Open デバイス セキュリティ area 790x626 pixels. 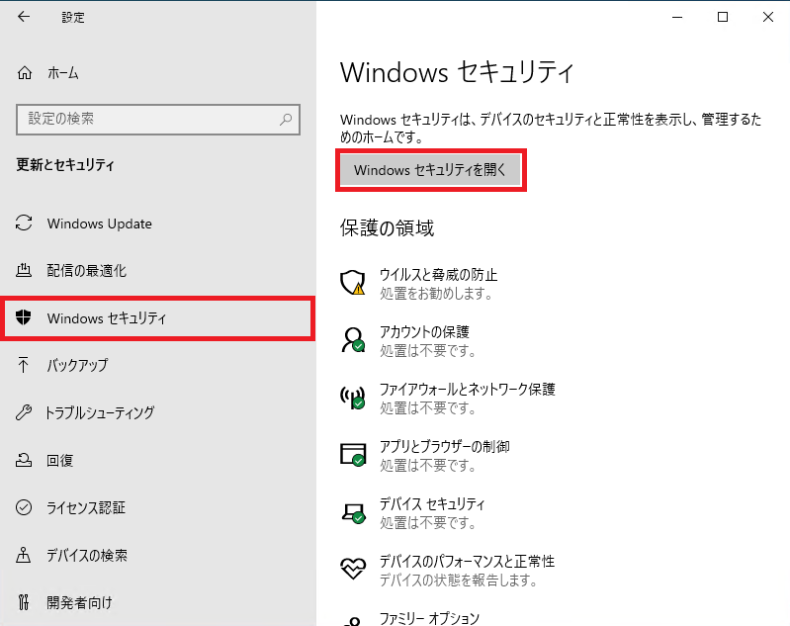click(x=432, y=504)
